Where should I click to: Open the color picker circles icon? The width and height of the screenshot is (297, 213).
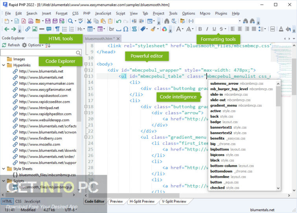164,29
